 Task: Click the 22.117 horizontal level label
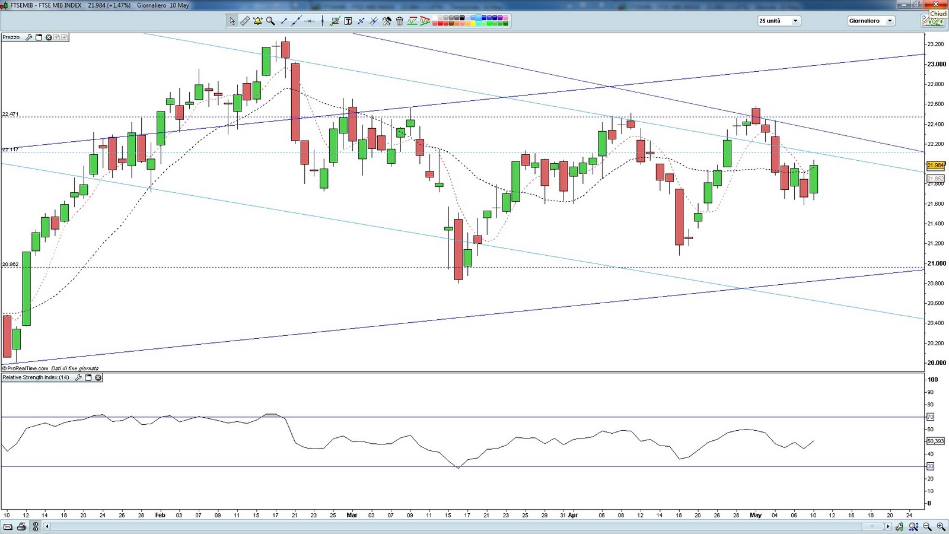(10, 150)
